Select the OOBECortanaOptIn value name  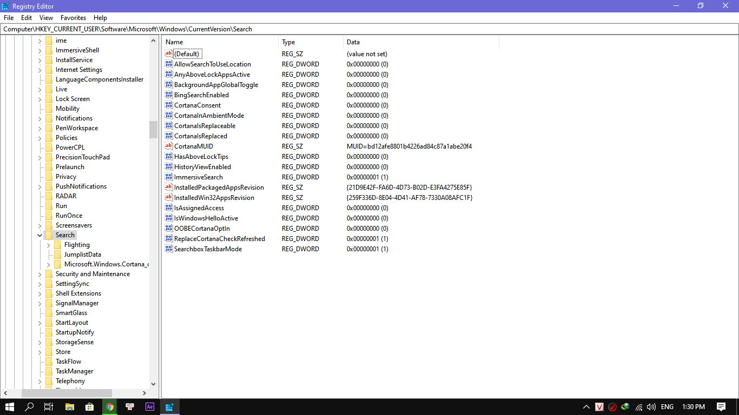click(202, 229)
